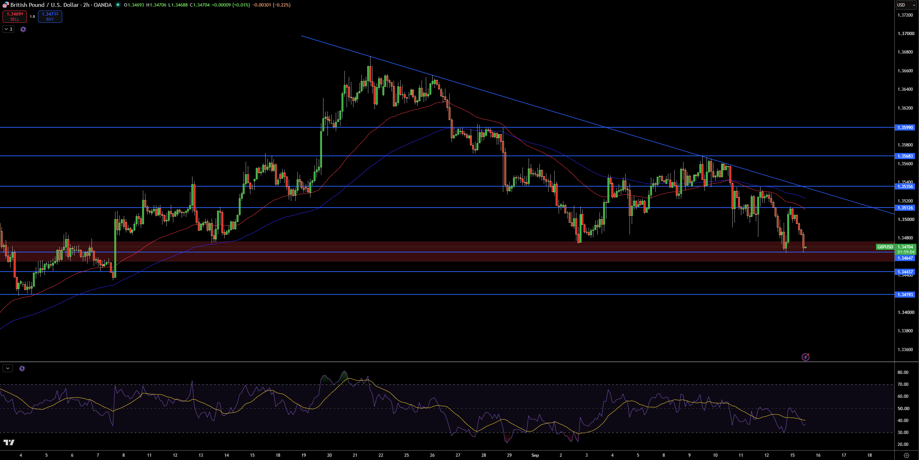Screen dimensions: 919x460
Task: Click the Sep label on the time axis
Action: 535,455
